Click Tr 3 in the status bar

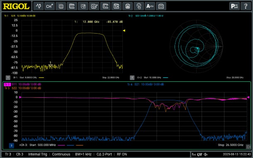(x=8, y=154)
